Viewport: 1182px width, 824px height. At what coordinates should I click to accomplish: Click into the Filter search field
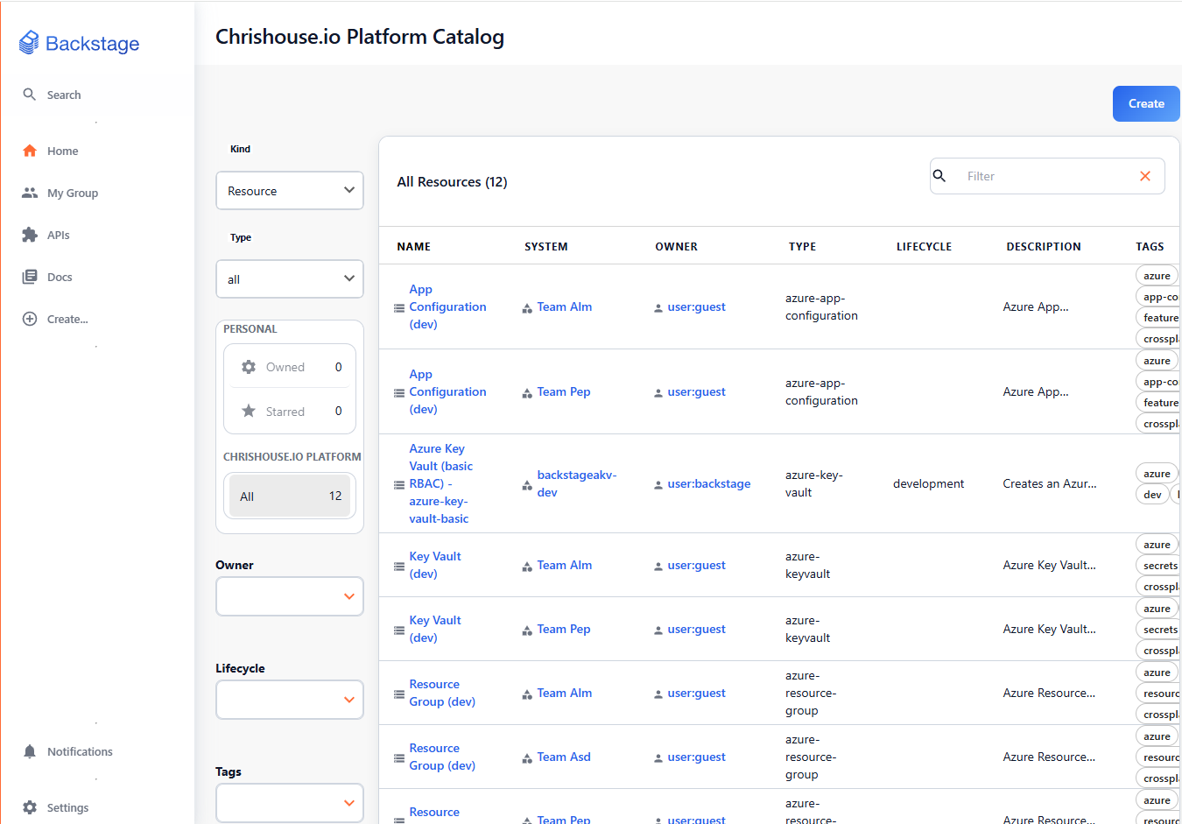[x=1042, y=176]
